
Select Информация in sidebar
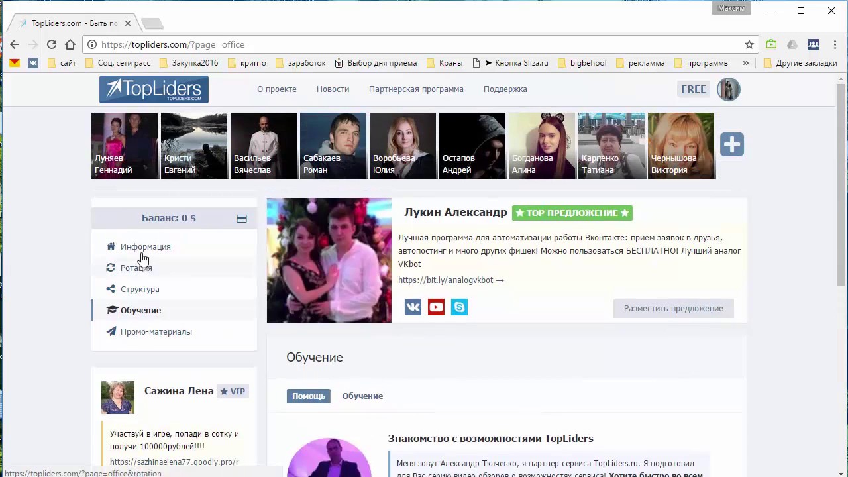pos(146,246)
